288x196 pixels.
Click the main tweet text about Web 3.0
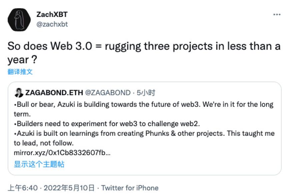tap(144, 53)
